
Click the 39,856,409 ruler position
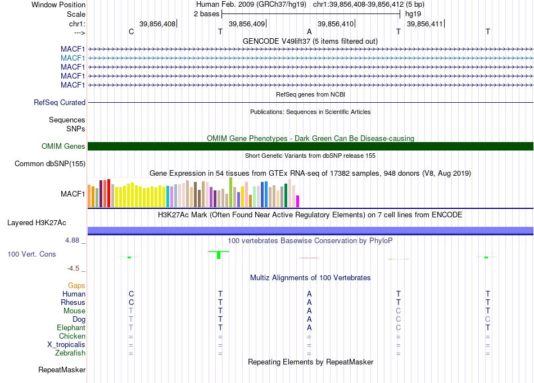click(247, 24)
